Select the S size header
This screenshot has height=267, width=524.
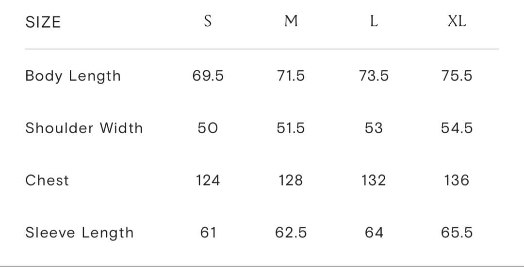point(208,21)
